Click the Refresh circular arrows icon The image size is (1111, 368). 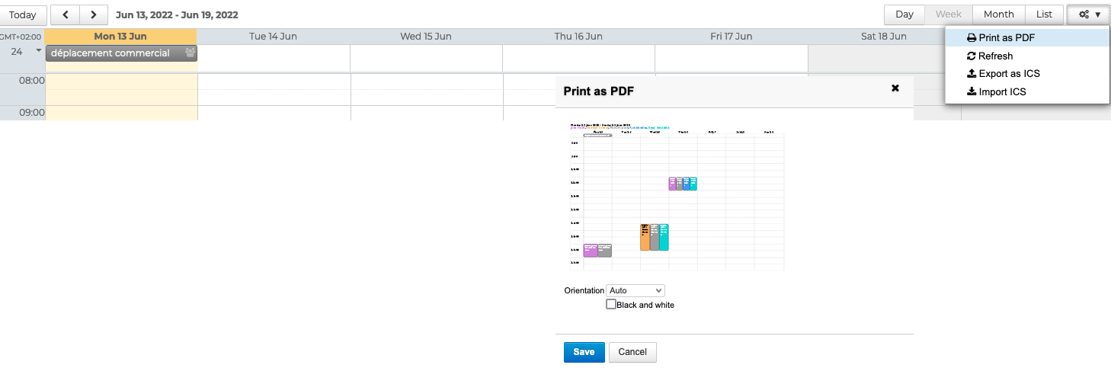point(971,56)
